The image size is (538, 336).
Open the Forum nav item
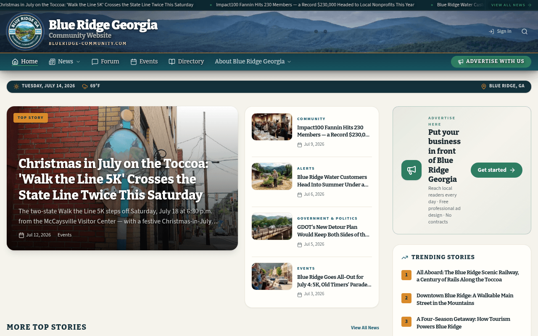click(x=105, y=61)
